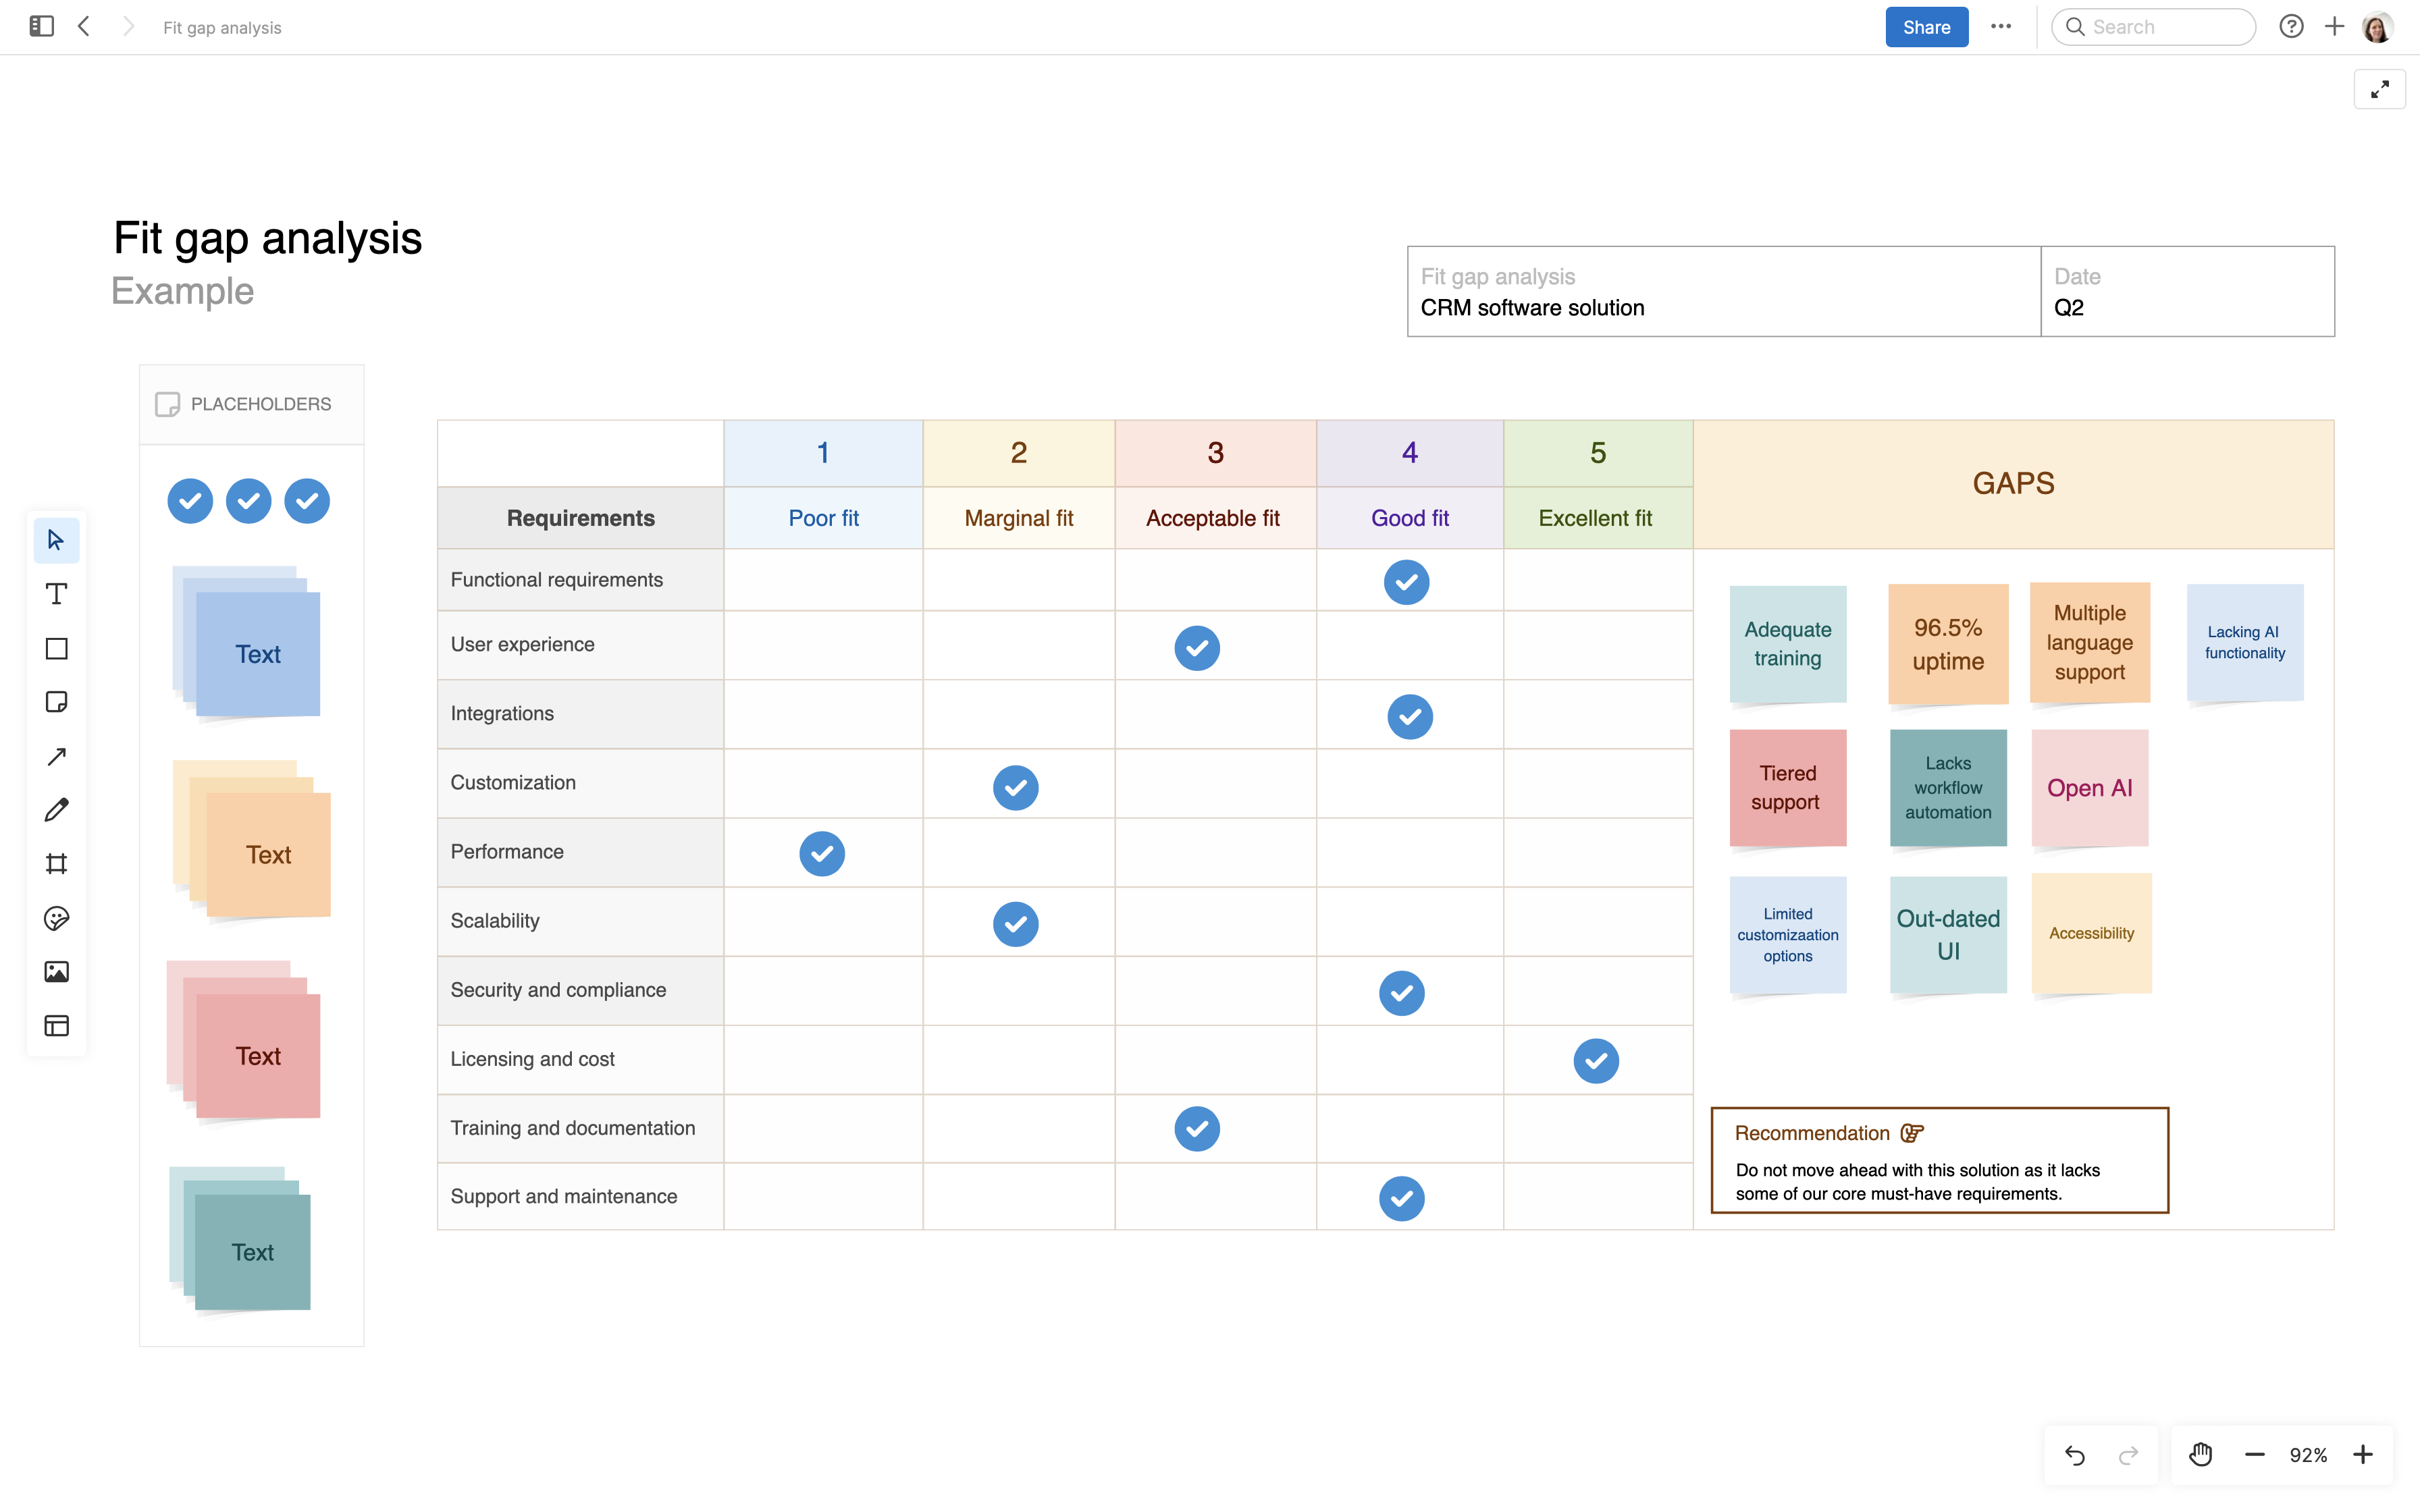Screen dimensions: 2420x1512
Task: Select the Pen tool
Action: click(56, 810)
